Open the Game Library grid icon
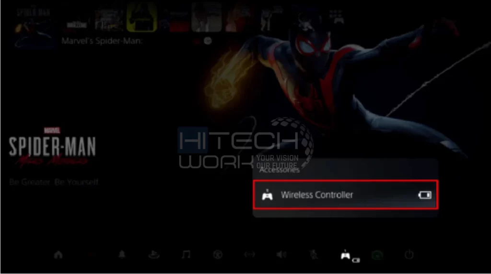491x274 pixels. (x=336, y=17)
